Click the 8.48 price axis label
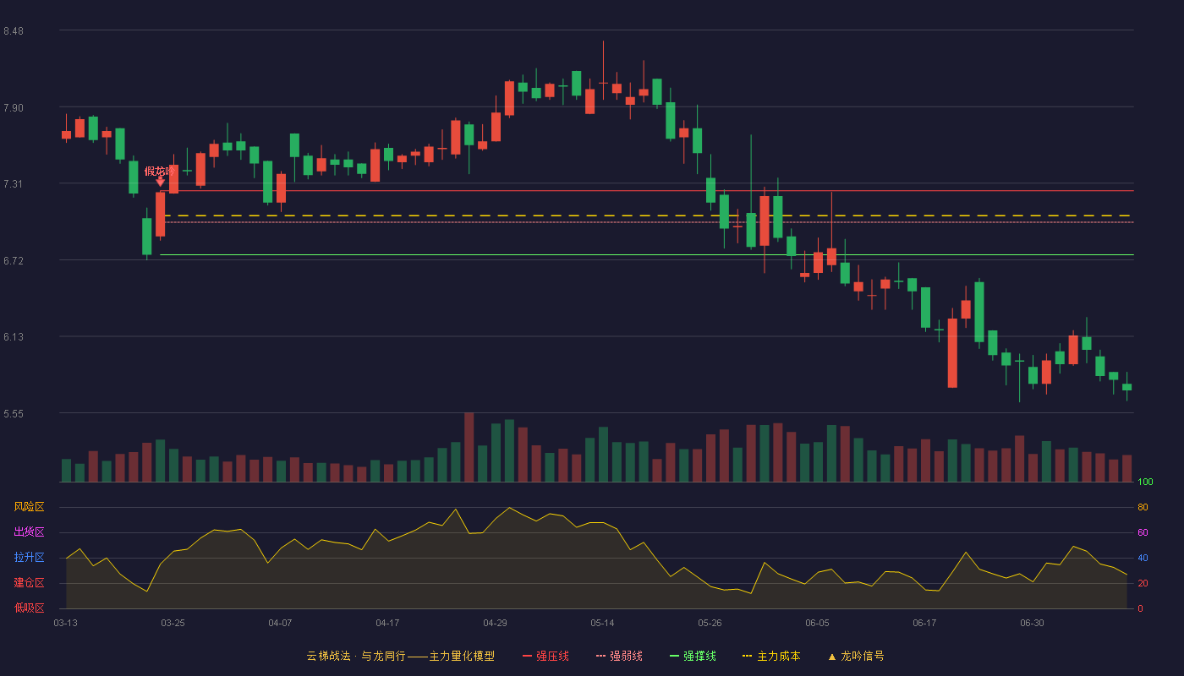Viewport: 1184px width, 676px height. pyautogui.click(x=14, y=31)
